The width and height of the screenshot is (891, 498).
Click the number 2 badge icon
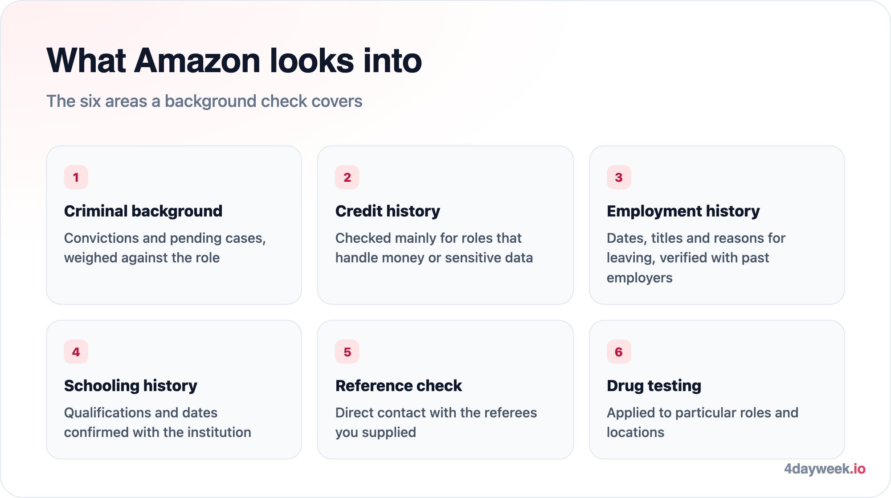click(x=347, y=177)
